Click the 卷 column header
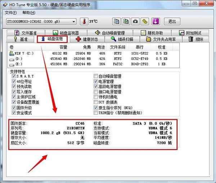This screenshot has height=183, width=216. click(27, 47)
